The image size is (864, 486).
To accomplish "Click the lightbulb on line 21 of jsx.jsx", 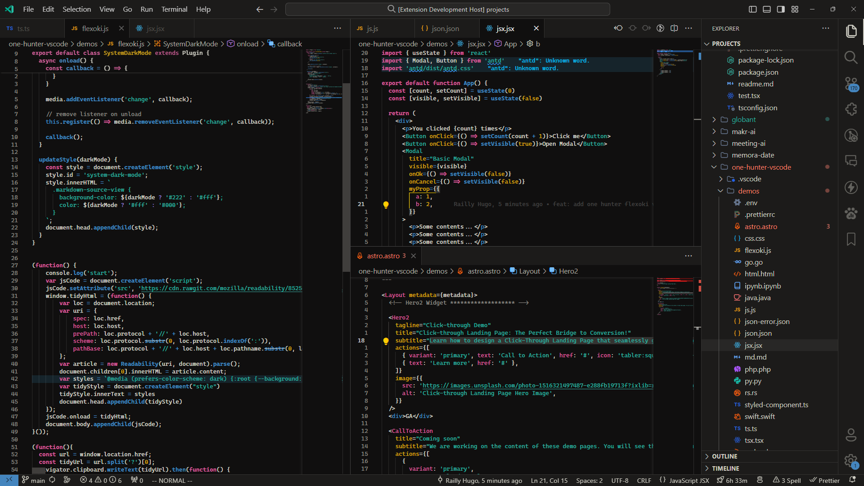I will [386, 204].
